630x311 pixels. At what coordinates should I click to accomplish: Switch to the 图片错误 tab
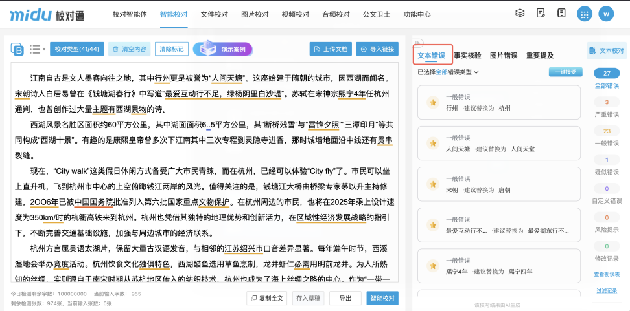pyautogui.click(x=504, y=56)
